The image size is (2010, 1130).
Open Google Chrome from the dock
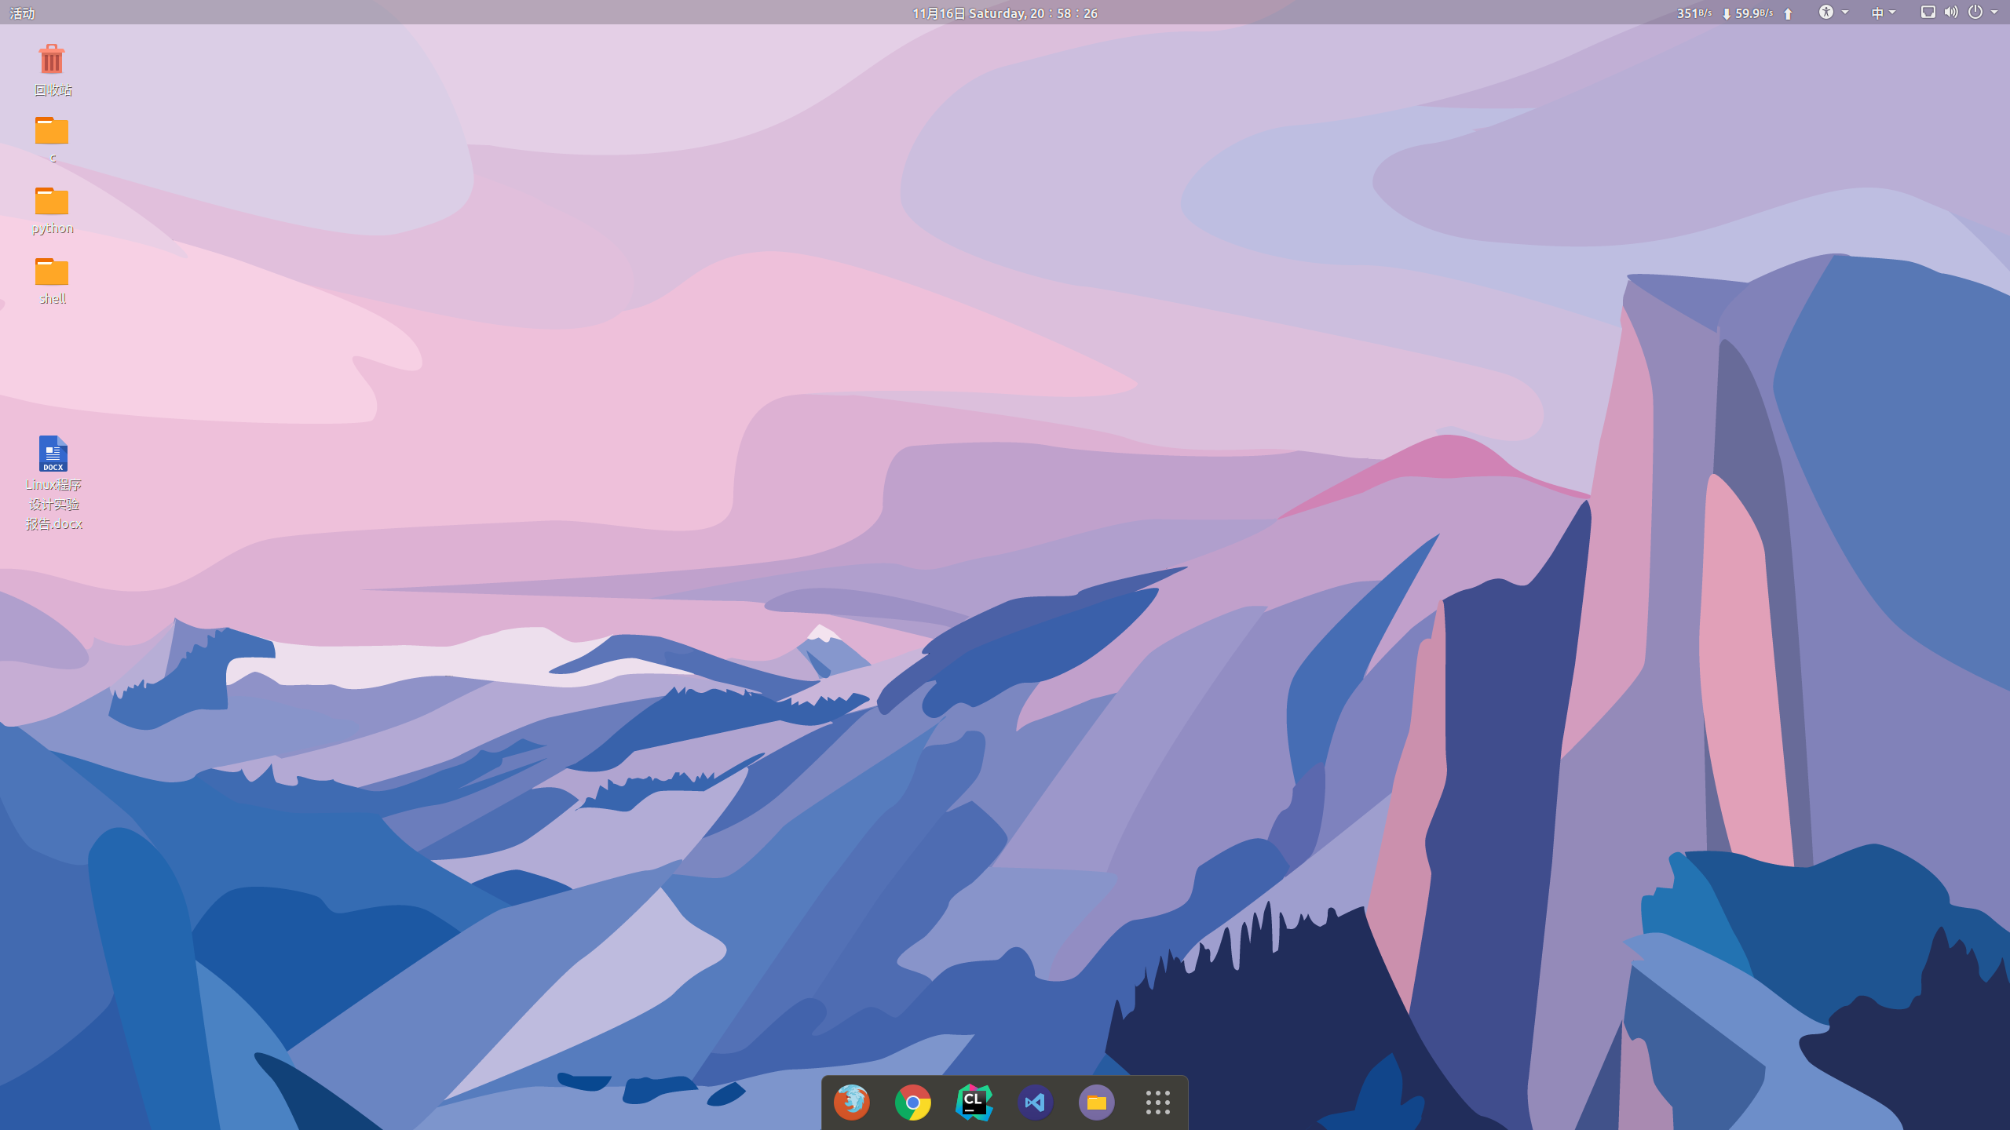(913, 1103)
